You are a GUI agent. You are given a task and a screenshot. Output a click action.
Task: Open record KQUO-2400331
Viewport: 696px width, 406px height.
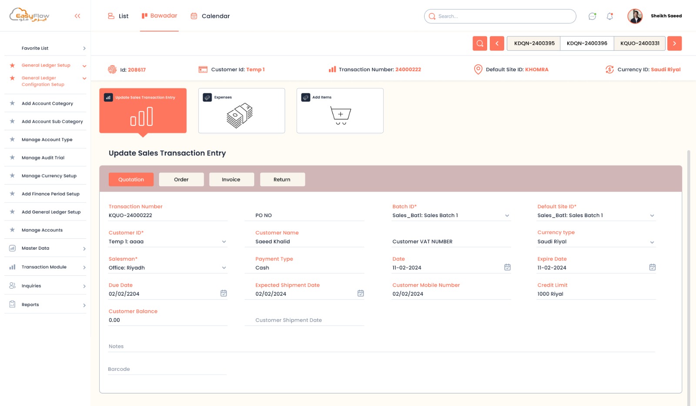pos(639,43)
